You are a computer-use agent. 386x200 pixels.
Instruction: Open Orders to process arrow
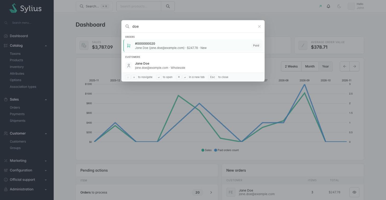[211, 192]
